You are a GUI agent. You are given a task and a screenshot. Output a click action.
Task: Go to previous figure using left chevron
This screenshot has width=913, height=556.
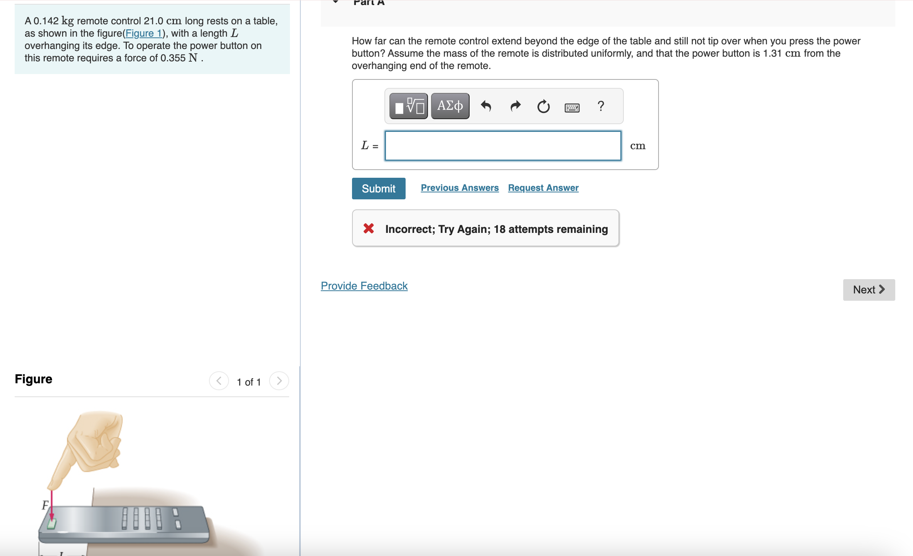click(x=219, y=381)
